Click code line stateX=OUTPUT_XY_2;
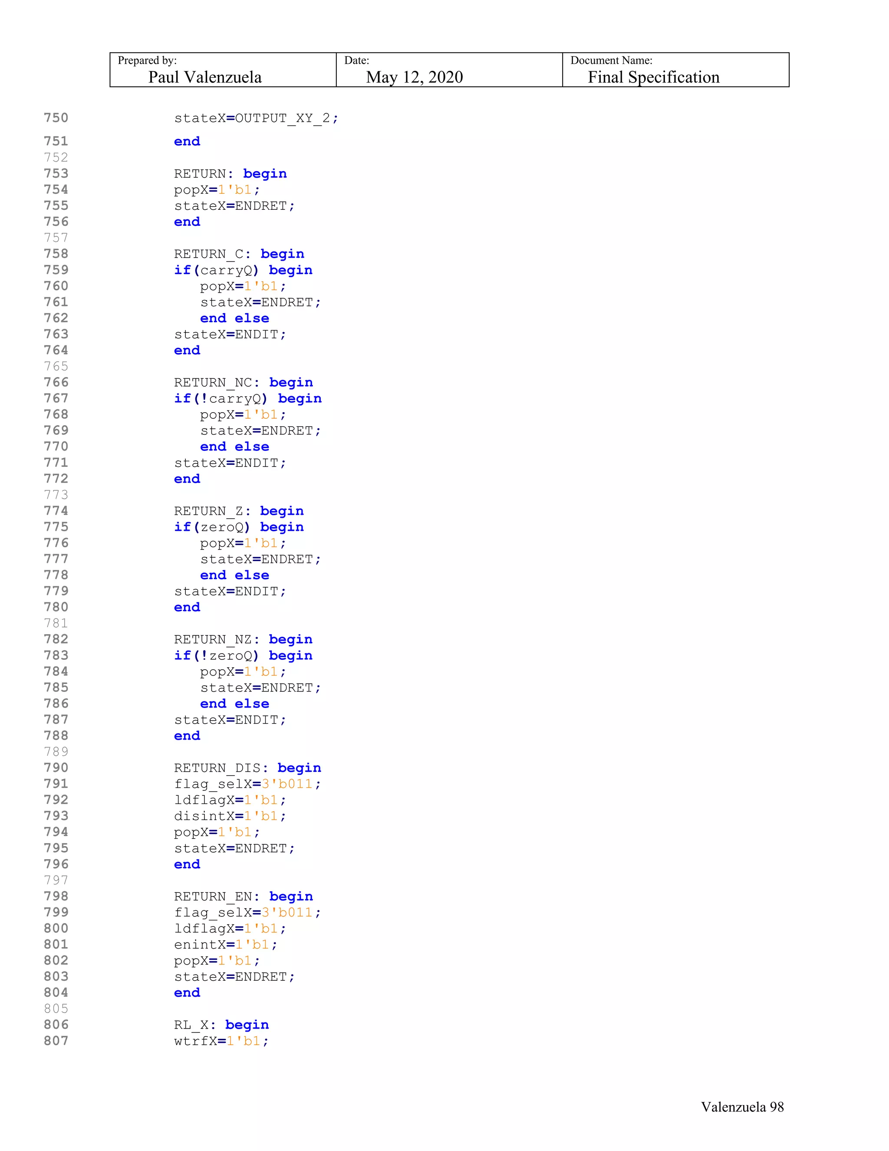The width and height of the screenshot is (889, 1151). (x=257, y=118)
